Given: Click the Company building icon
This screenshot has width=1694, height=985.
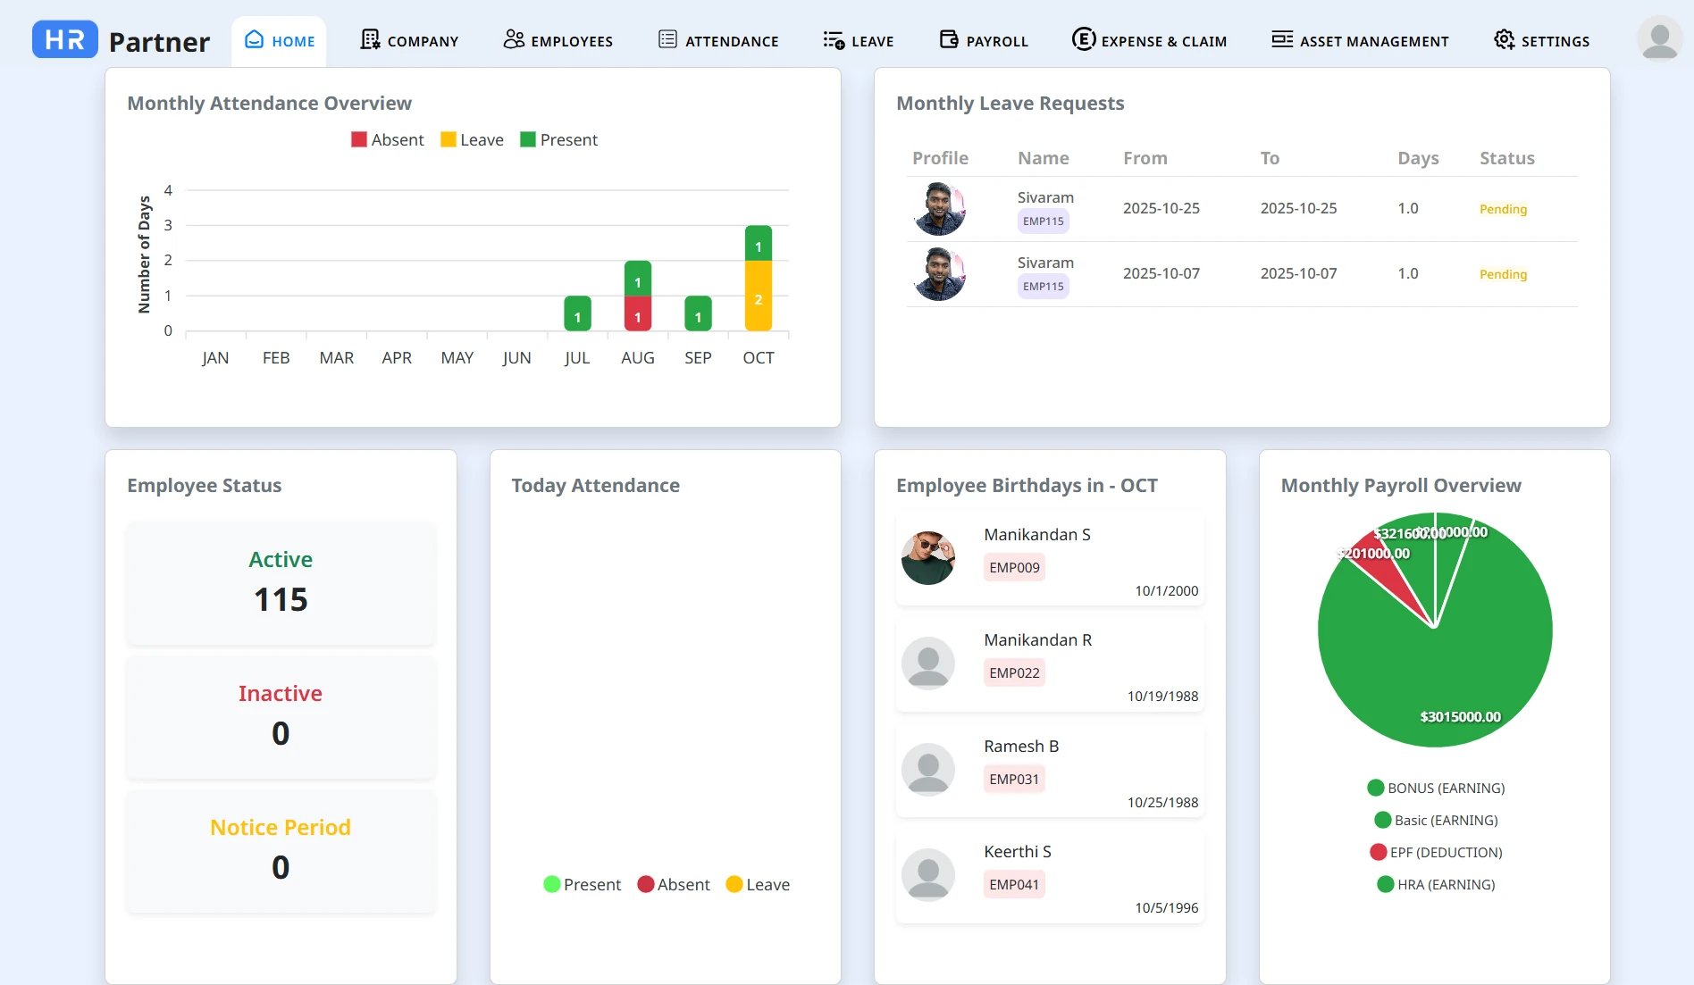Looking at the screenshot, I should pyautogui.click(x=370, y=40).
